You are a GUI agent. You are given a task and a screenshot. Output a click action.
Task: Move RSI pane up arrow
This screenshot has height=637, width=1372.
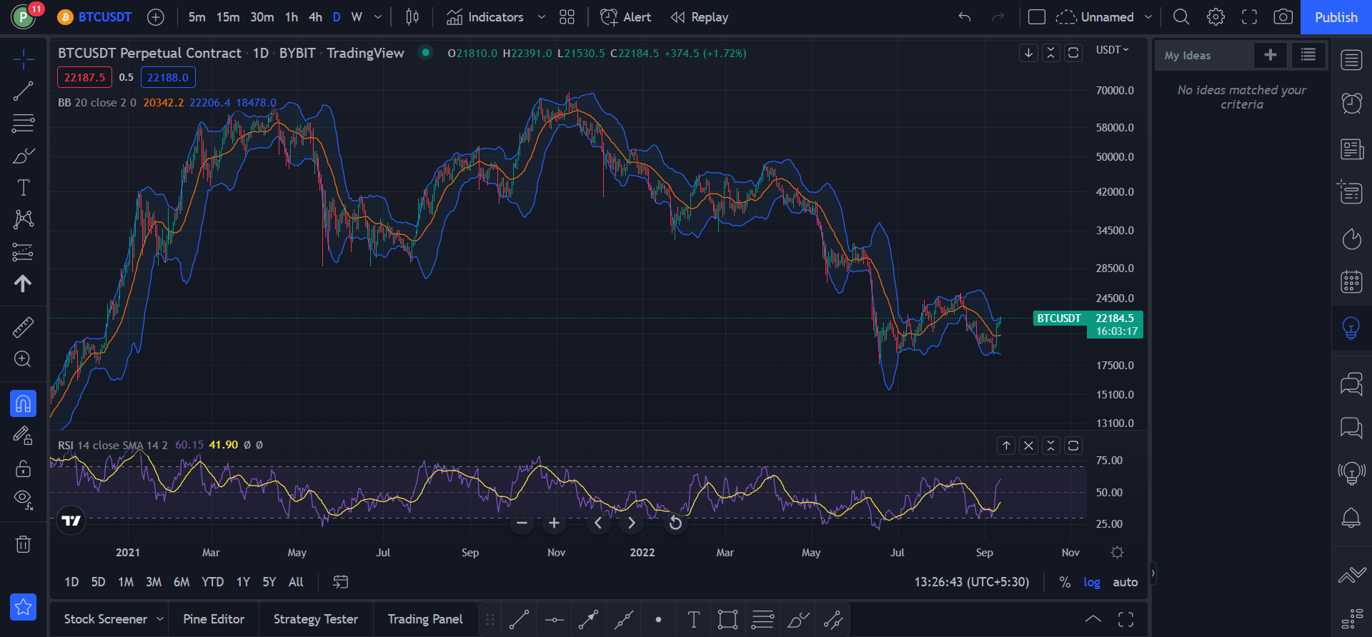coord(1006,446)
